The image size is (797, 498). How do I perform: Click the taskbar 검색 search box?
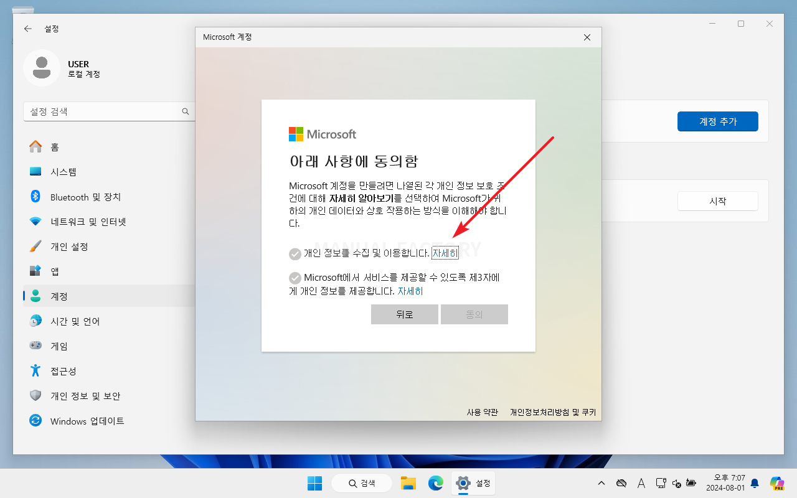click(362, 483)
